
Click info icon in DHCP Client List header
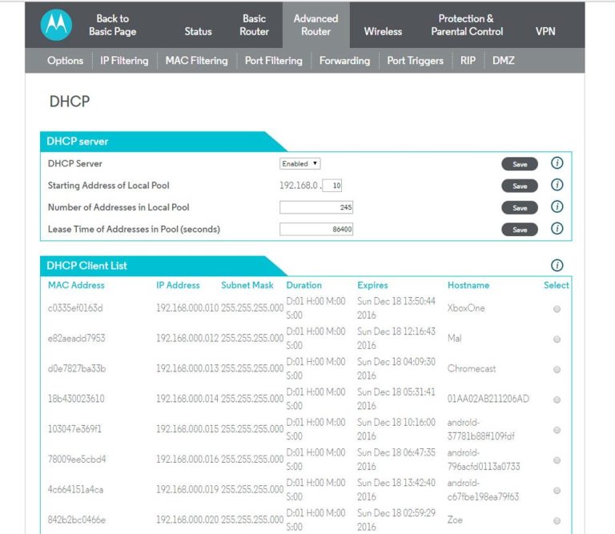(x=557, y=266)
